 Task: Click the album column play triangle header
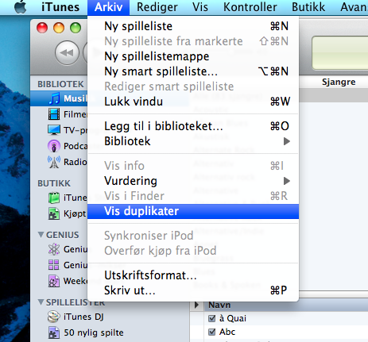(196, 305)
